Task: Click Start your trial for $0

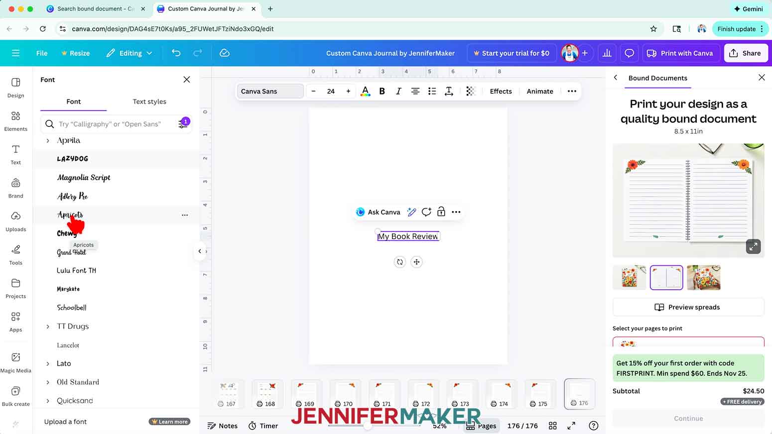Action: (511, 53)
